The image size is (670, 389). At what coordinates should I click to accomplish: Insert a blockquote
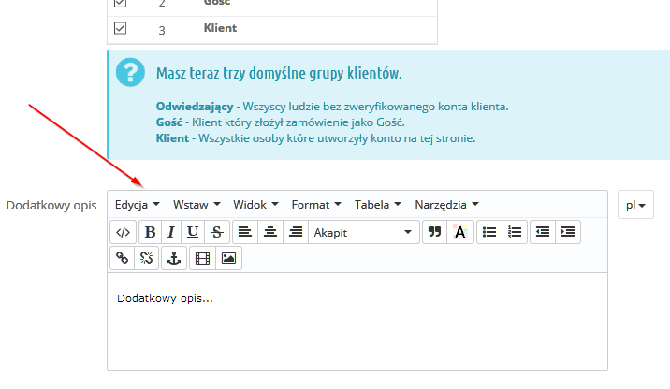[x=433, y=233]
